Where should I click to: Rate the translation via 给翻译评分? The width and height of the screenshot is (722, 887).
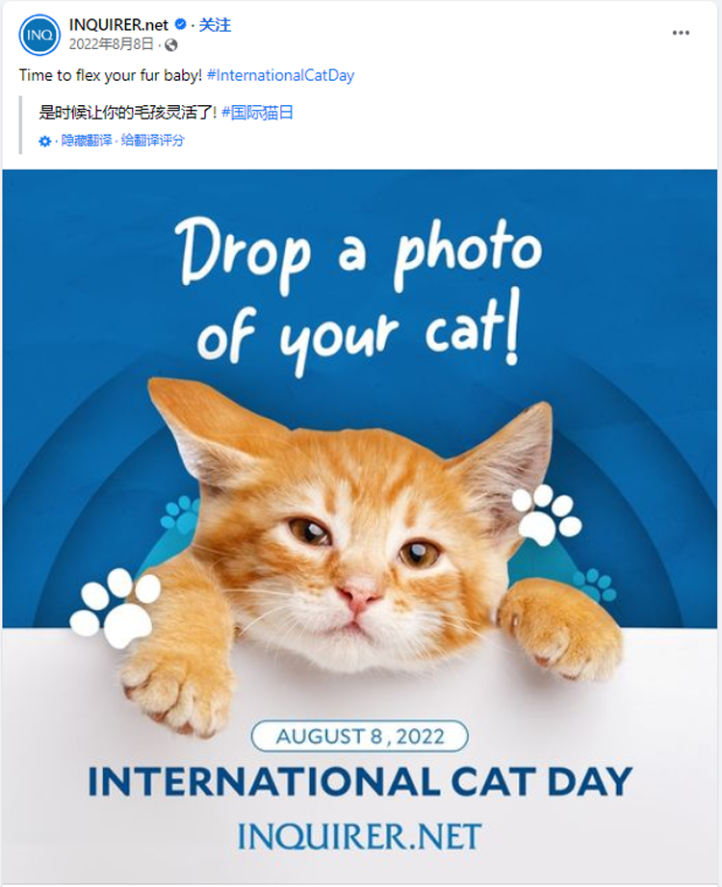click(x=152, y=141)
